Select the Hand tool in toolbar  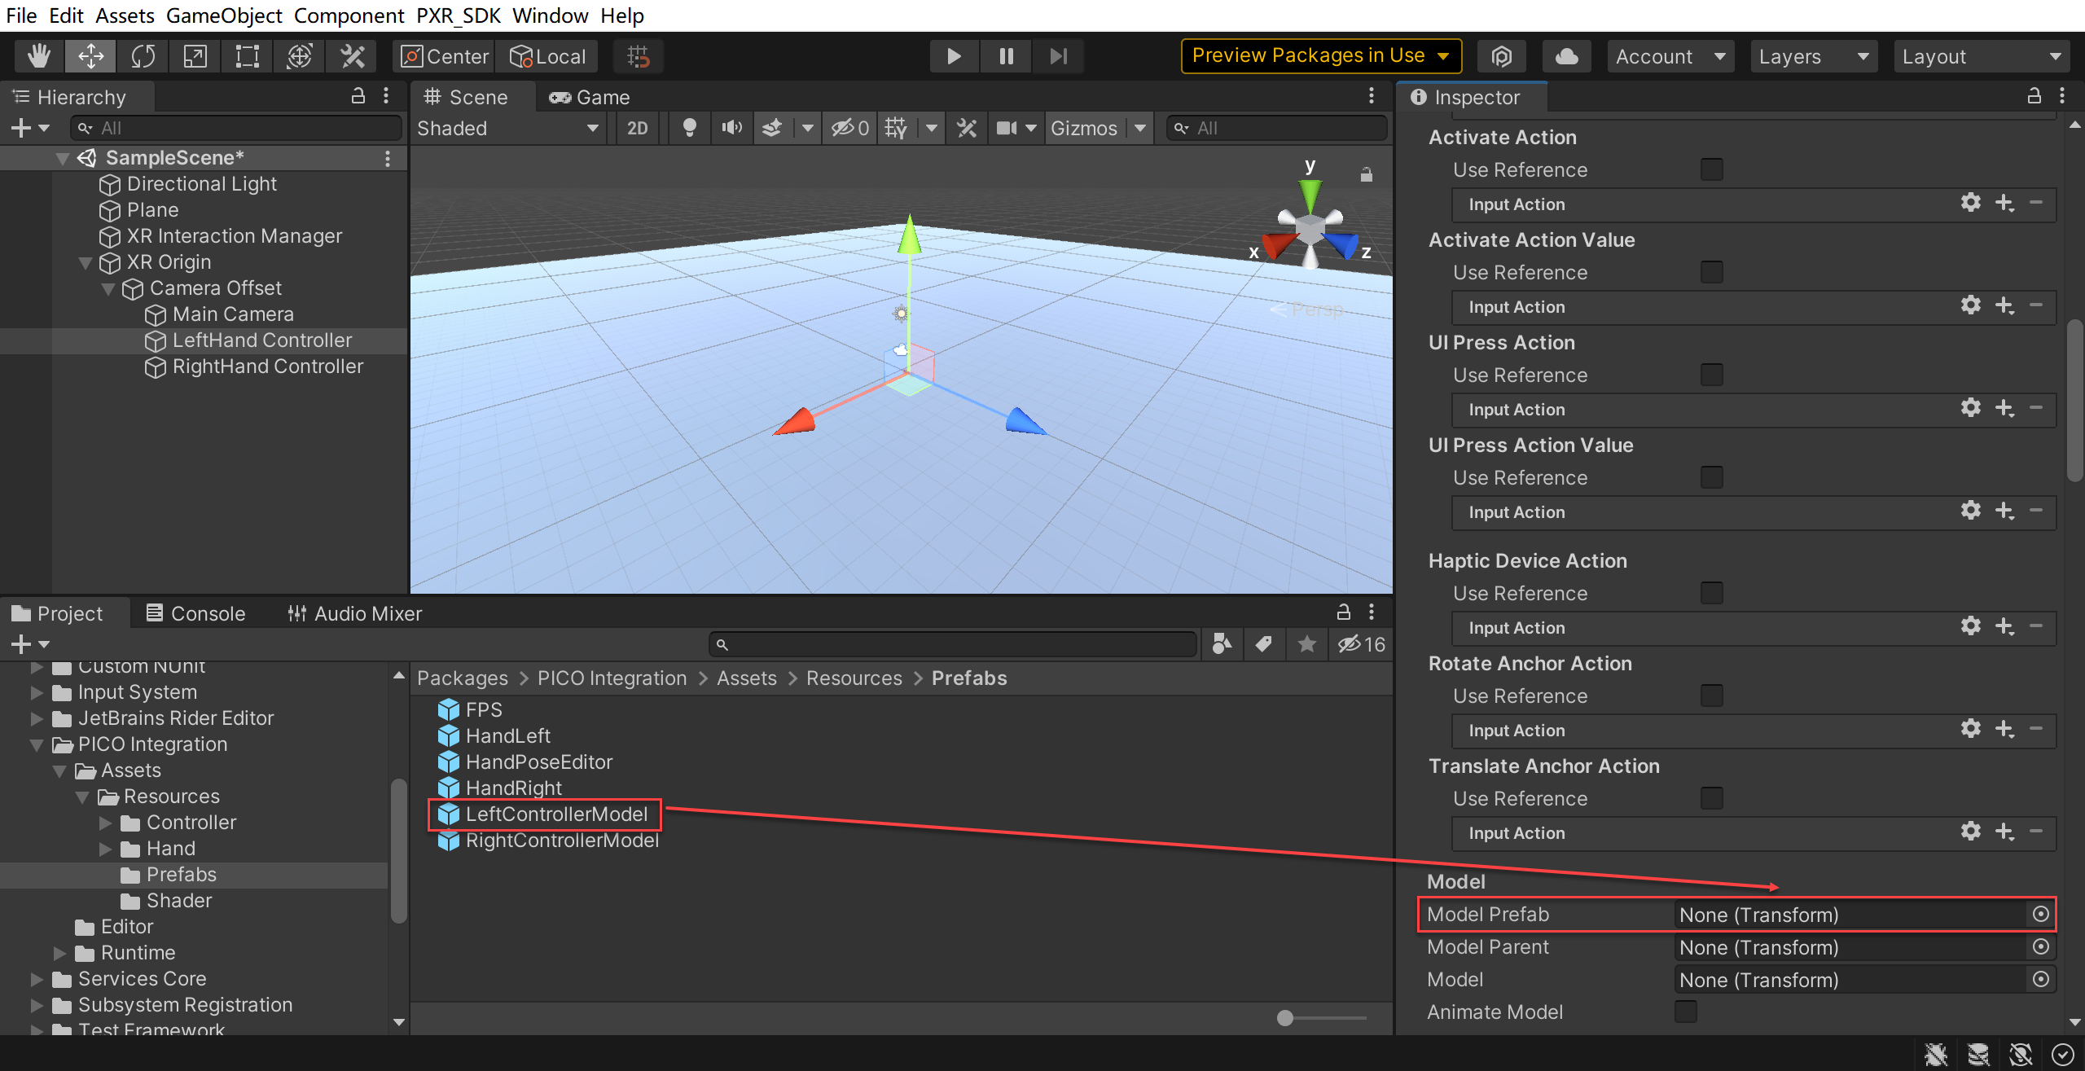(38, 56)
